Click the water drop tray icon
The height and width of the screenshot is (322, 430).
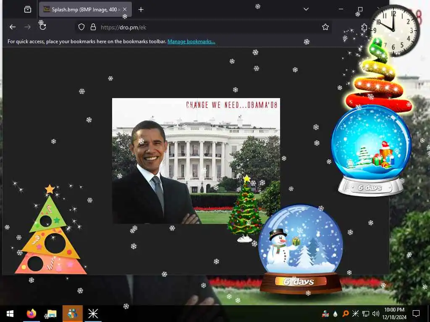coord(336,314)
